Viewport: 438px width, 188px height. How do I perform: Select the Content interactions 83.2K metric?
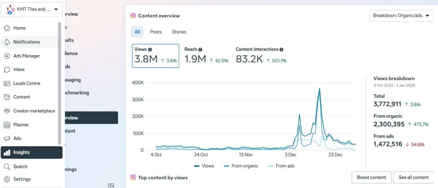pos(261,56)
